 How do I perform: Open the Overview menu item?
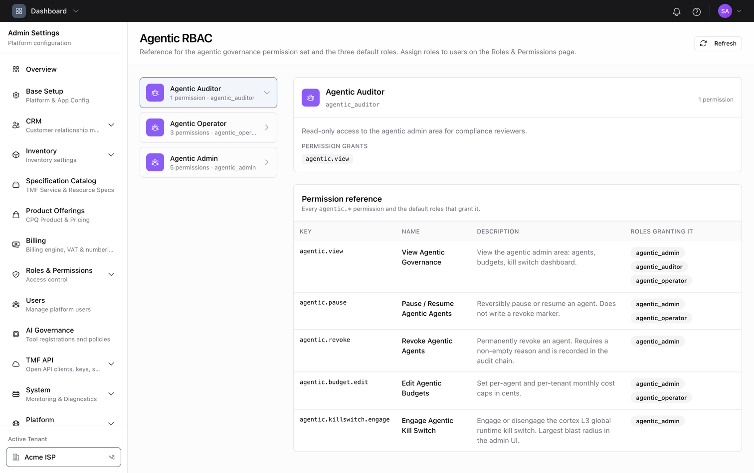[x=63, y=69]
